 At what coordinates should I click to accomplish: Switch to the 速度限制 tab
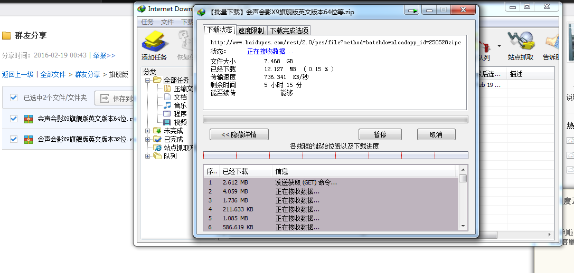251,31
